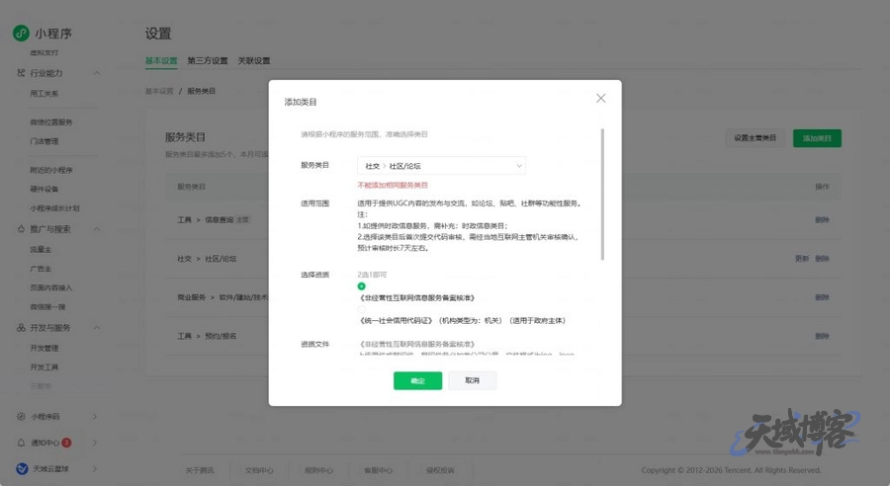Click the 天域云星球 account avatar icon
Viewport: 890px width, 486px height.
click(x=22, y=468)
